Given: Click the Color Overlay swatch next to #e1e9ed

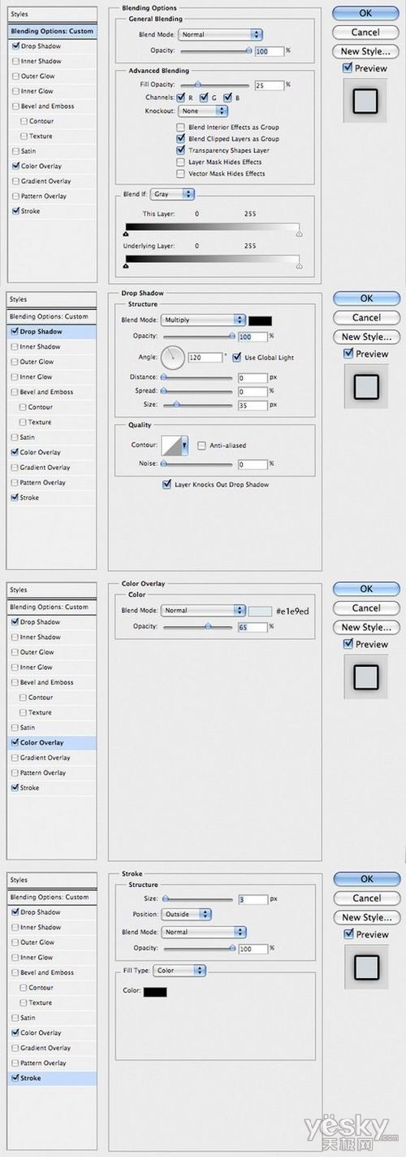Looking at the screenshot, I should pyautogui.click(x=261, y=611).
